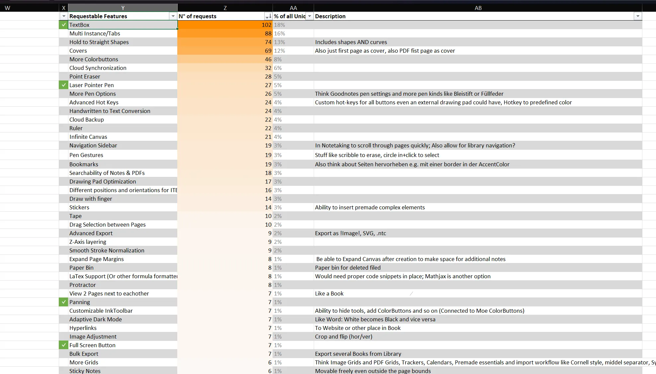Select the Bulk Export cell
The image size is (656, 374).
[123, 354]
